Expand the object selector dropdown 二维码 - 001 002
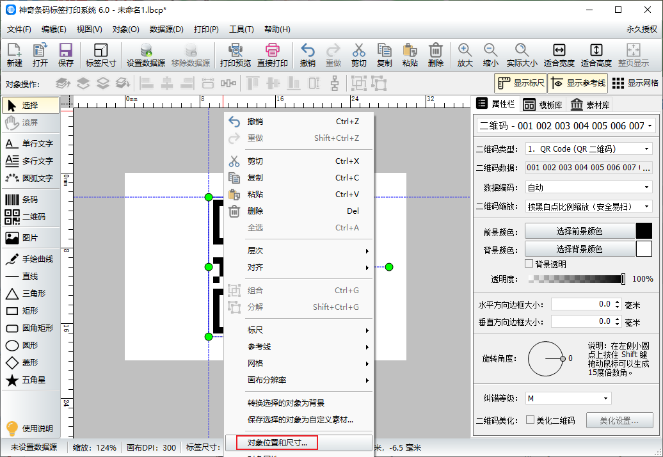The width and height of the screenshot is (663, 457). coord(566,126)
